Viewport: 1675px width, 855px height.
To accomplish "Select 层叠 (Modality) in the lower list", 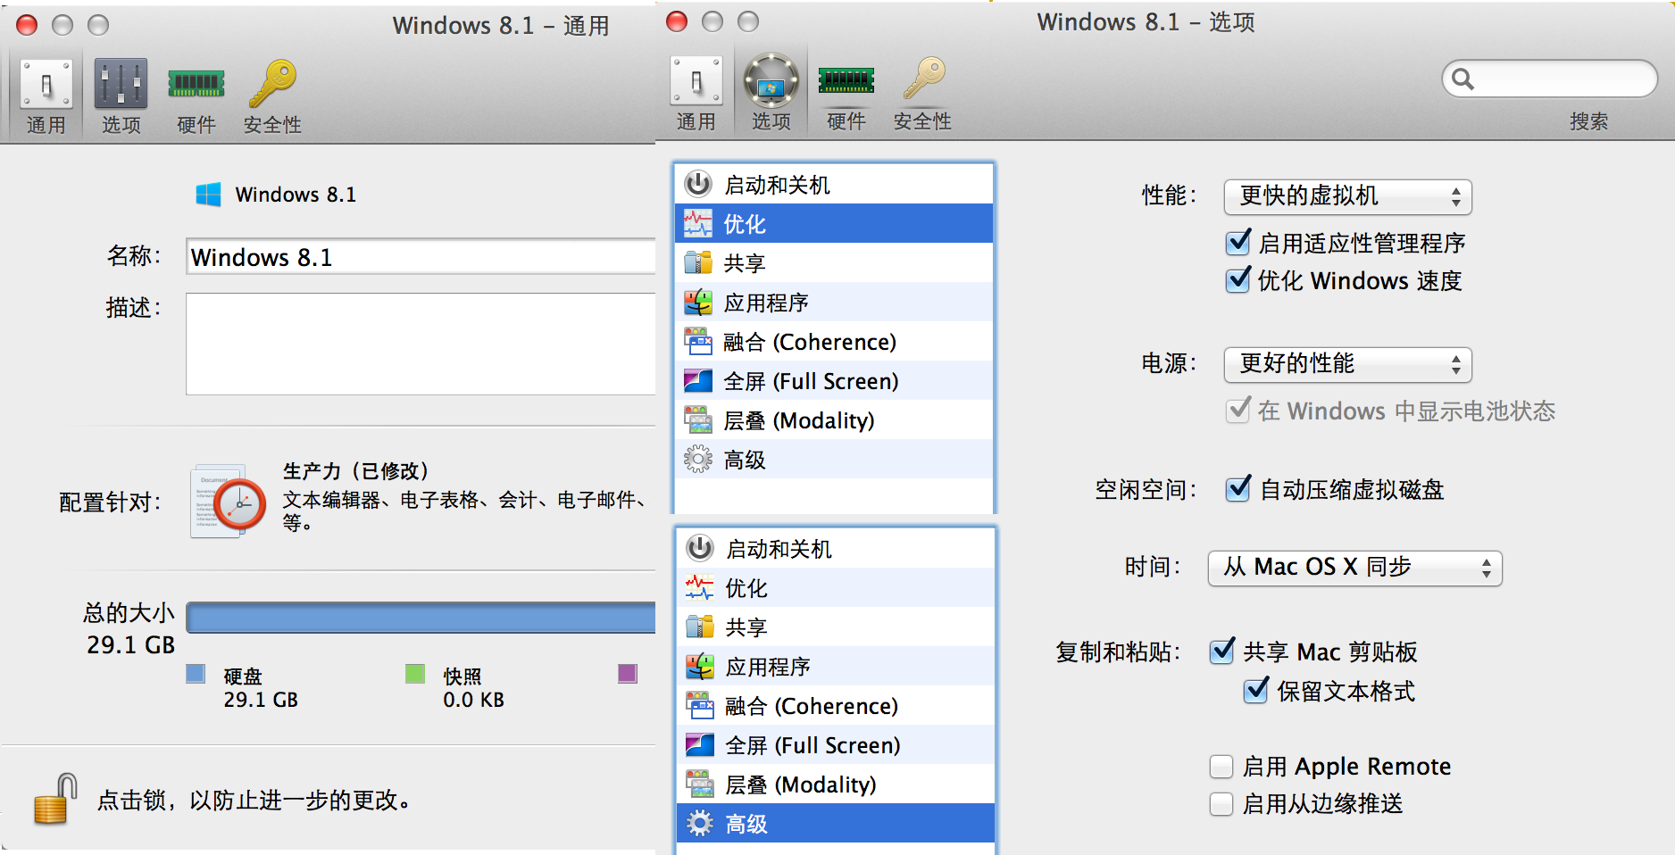I will point(836,784).
